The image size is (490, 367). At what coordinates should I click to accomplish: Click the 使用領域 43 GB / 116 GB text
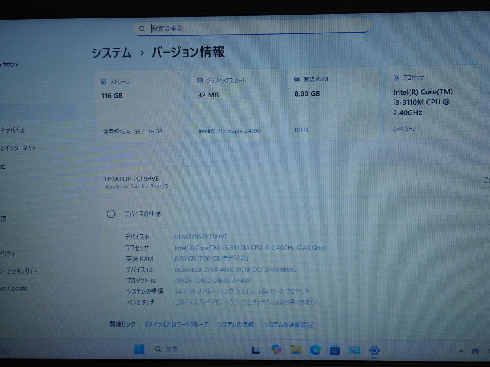pyautogui.click(x=133, y=132)
